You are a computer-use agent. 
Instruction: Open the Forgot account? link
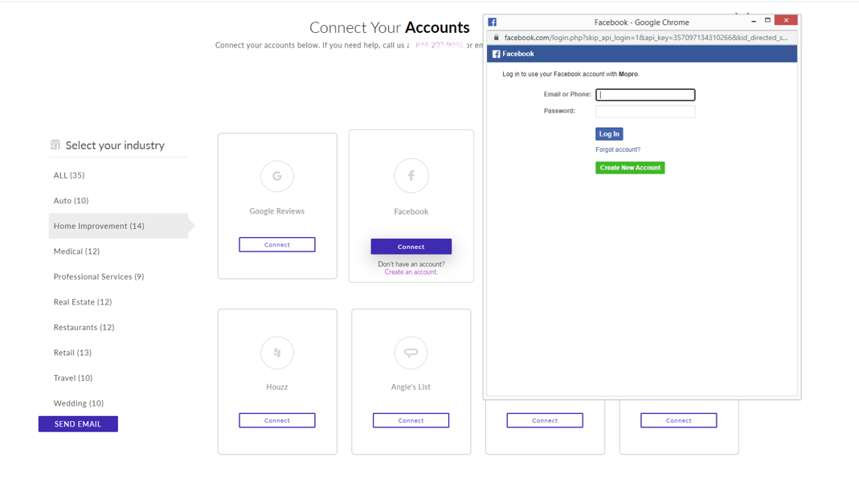coord(618,149)
